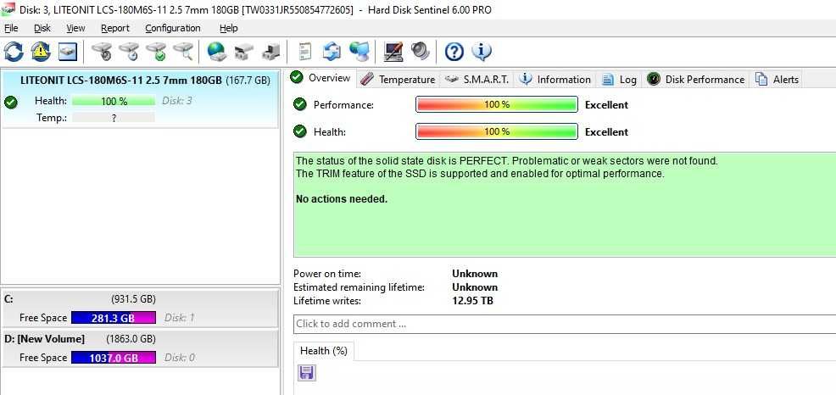Click the 'Disk: 3' label
Viewport: 836px width, 395px height.
pyautogui.click(x=176, y=101)
